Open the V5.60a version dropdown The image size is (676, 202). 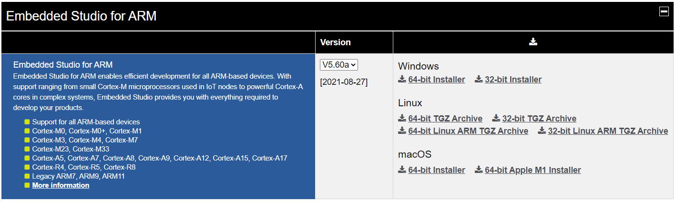[338, 65]
